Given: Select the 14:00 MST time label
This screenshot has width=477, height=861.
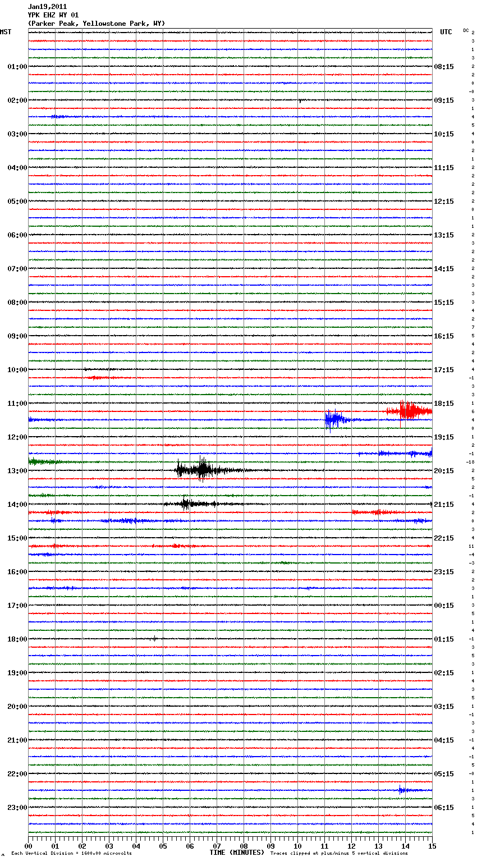Looking at the screenshot, I should tap(17, 505).
